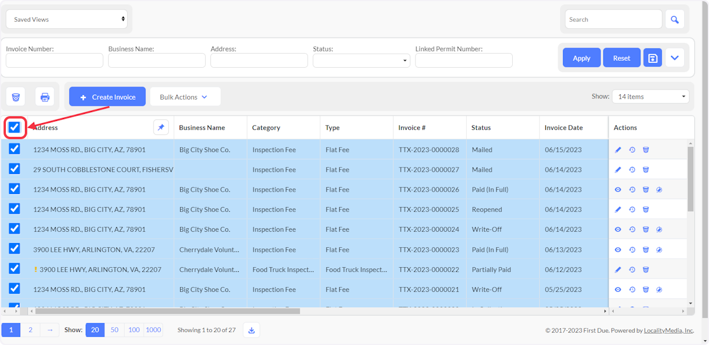View invoice TTX-2023-0000024 with eye icon
Viewport: 709px width, 345px height.
(x=618, y=229)
